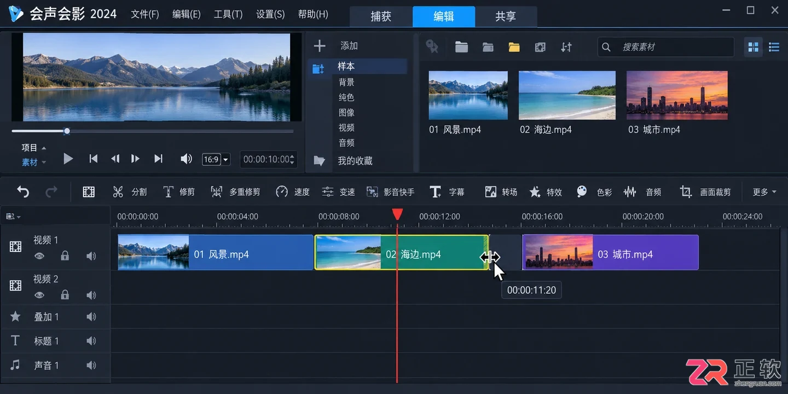This screenshot has width=788, height=394.
Task: Switch to the 捕获 tab
Action: click(381, 16)
